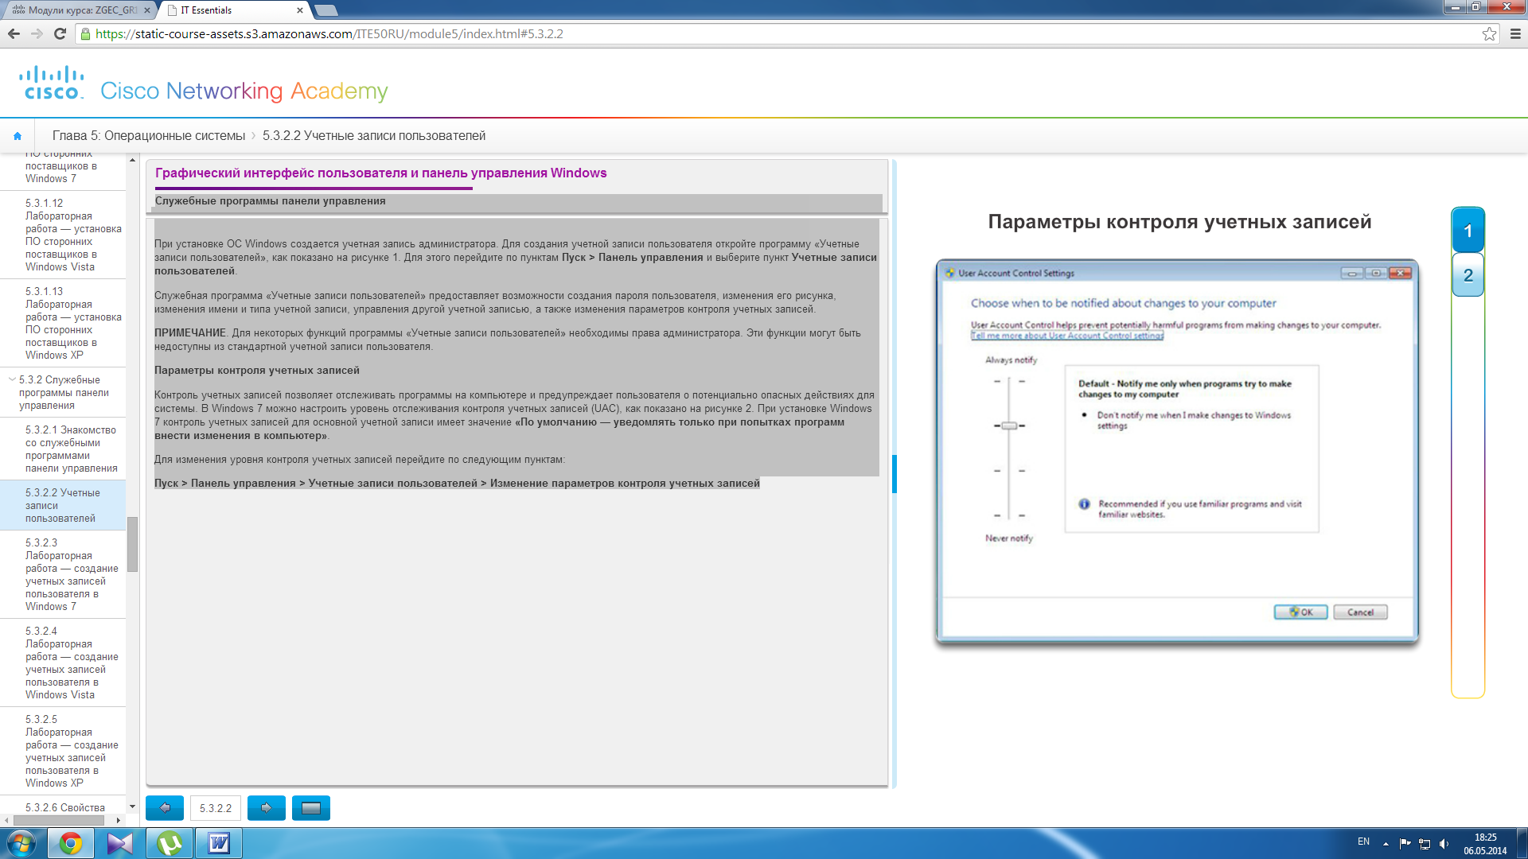Open Word from the taskbar
Screen dimensions: 1528x859
coord(219,843)
